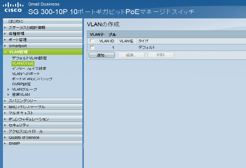The width and height of the screenshot is (246, 168).
Task: Click the VLAN管理 menu header label
Action: pos(18,52)
